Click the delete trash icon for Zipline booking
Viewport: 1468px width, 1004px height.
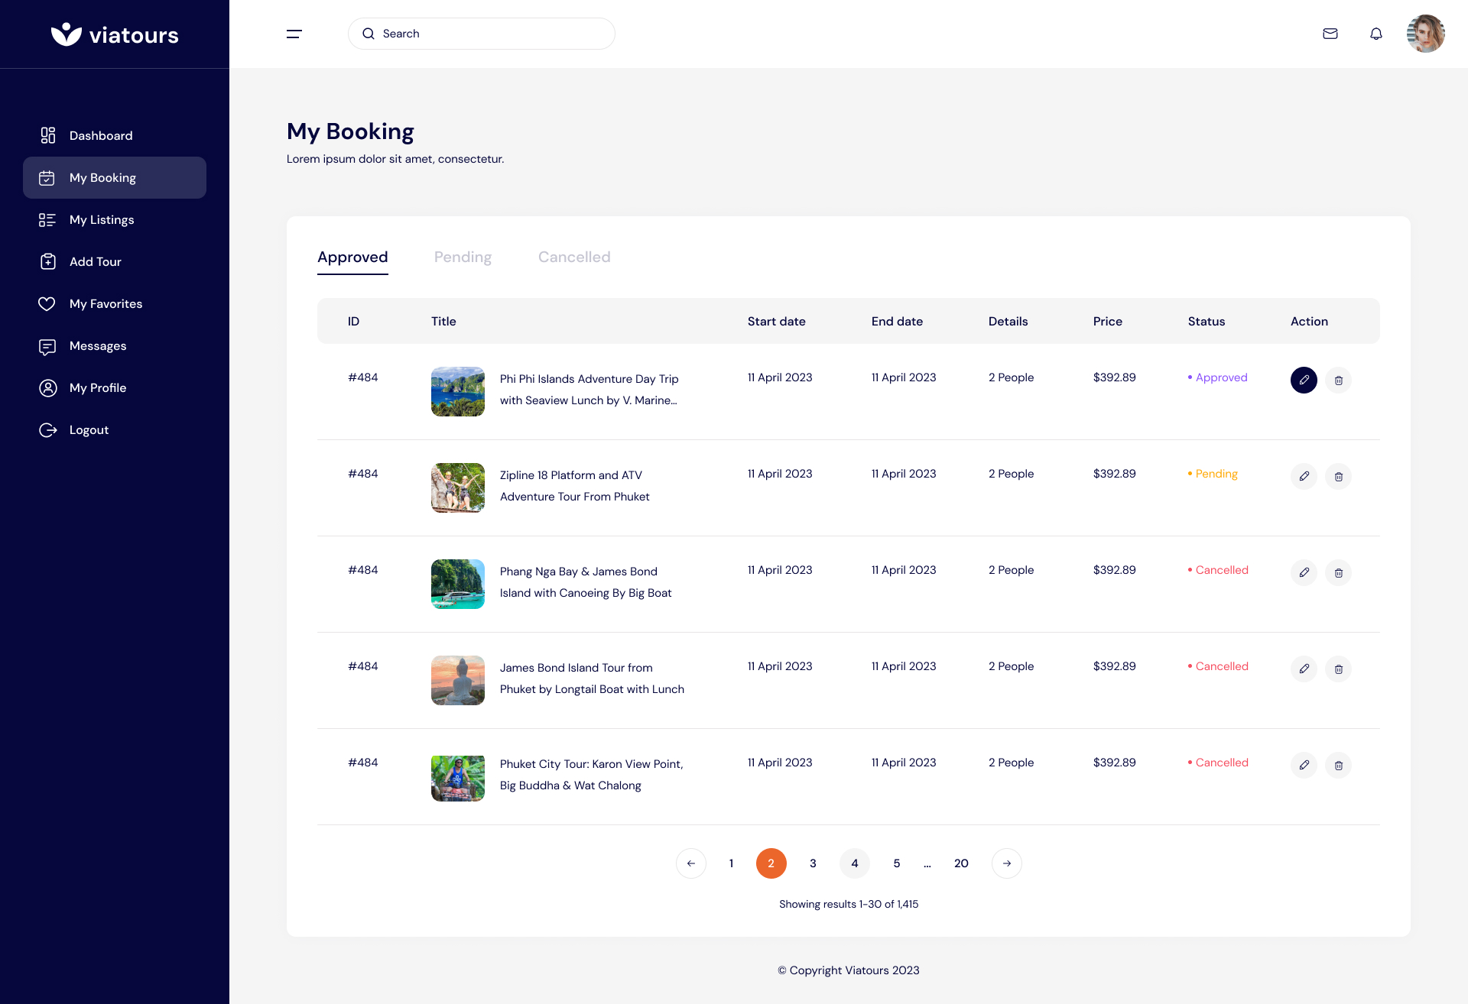1339,476
